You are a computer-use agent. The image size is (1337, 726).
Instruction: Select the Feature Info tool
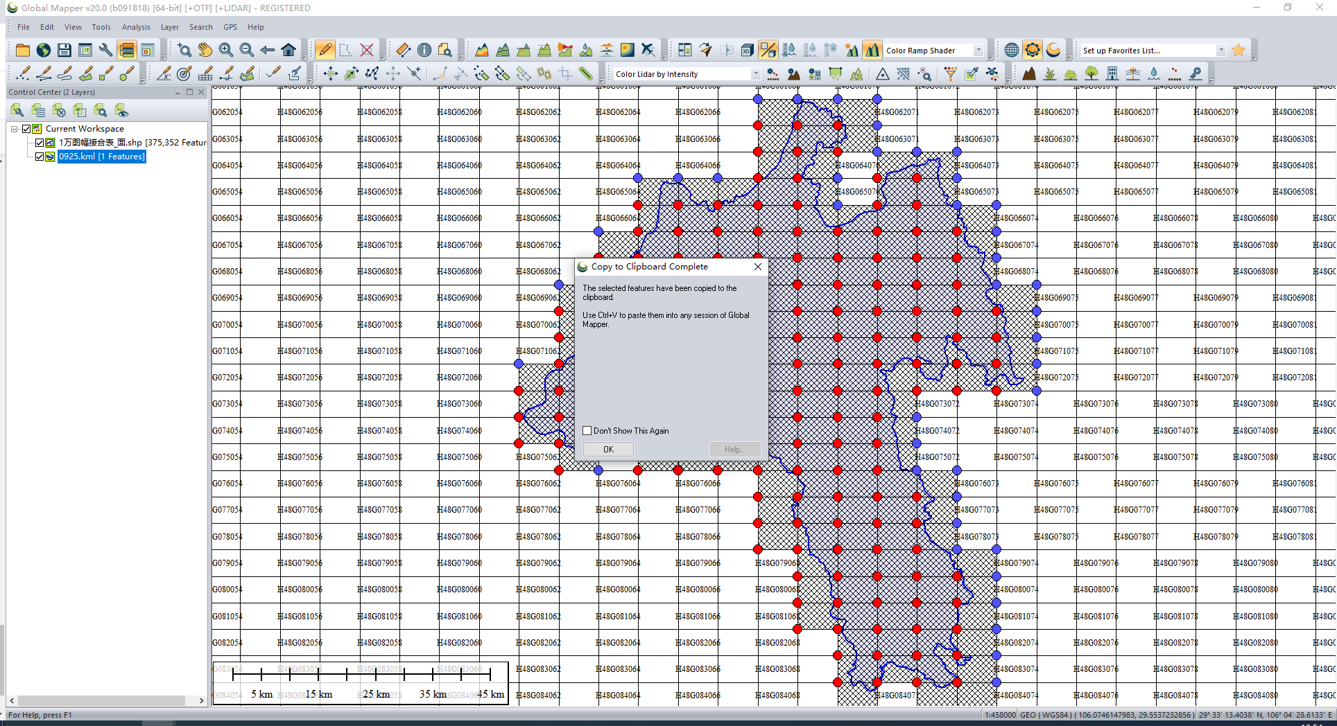coord(424,50)
